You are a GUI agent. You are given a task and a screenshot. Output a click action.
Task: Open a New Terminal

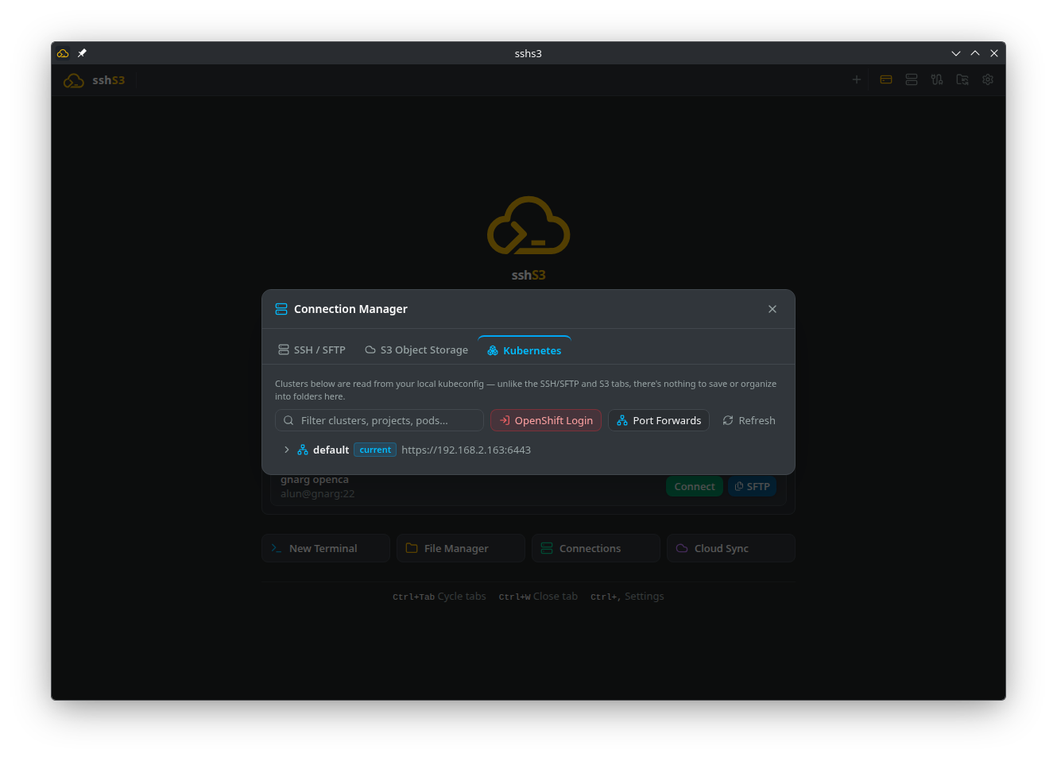pos(326,548)
